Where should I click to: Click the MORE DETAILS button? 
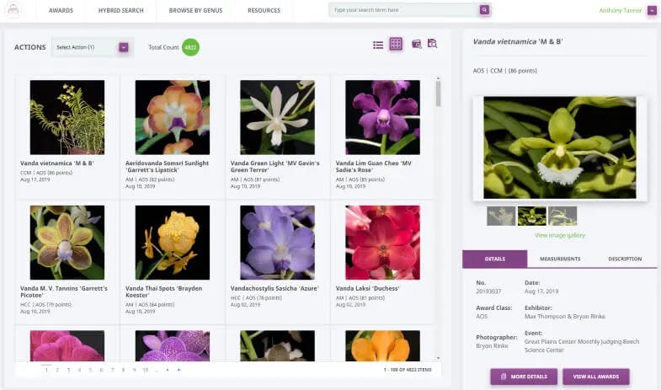[524, 377]
